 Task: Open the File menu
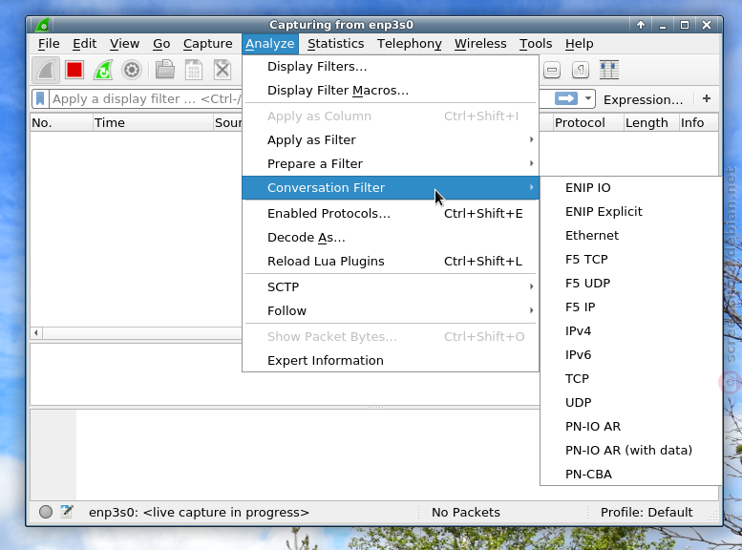[49, 44]
